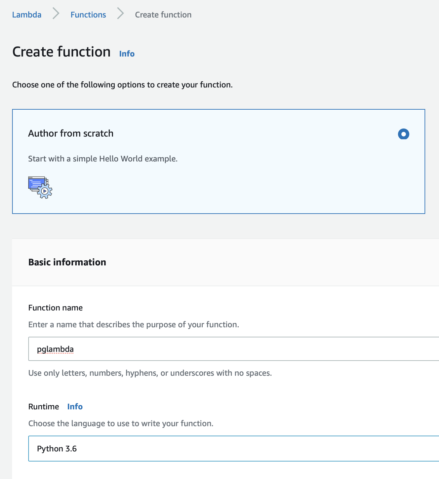Click the chevron separator after Functions
The width and height of the screenshot is (439, 479).
120,14
